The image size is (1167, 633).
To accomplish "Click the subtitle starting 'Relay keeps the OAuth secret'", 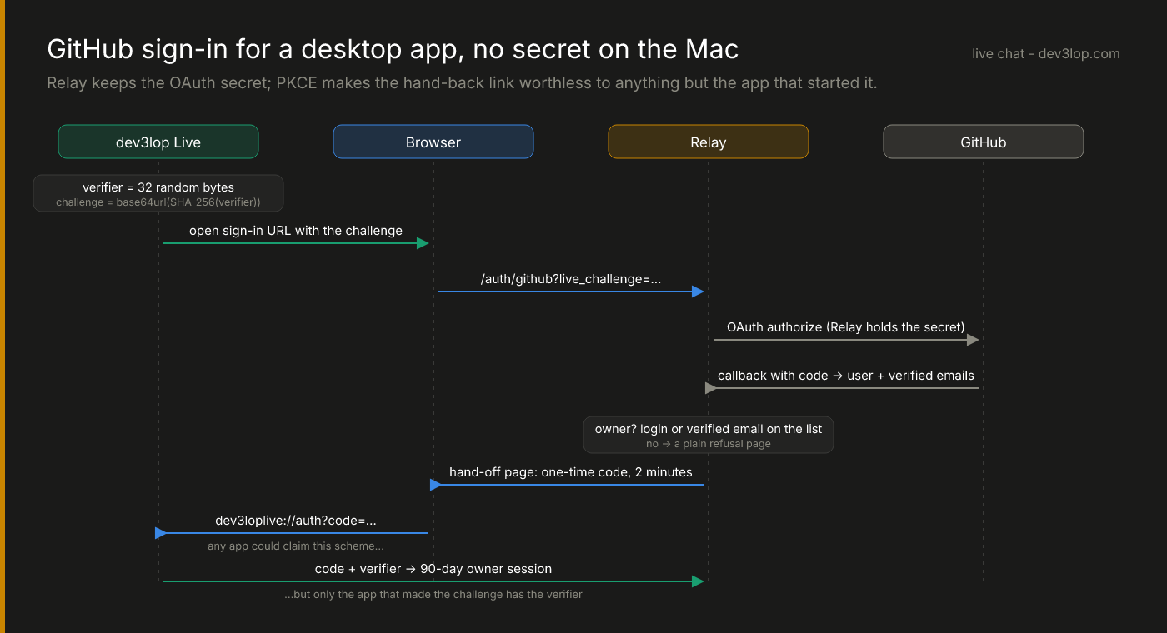I will (x=462, y=83).
